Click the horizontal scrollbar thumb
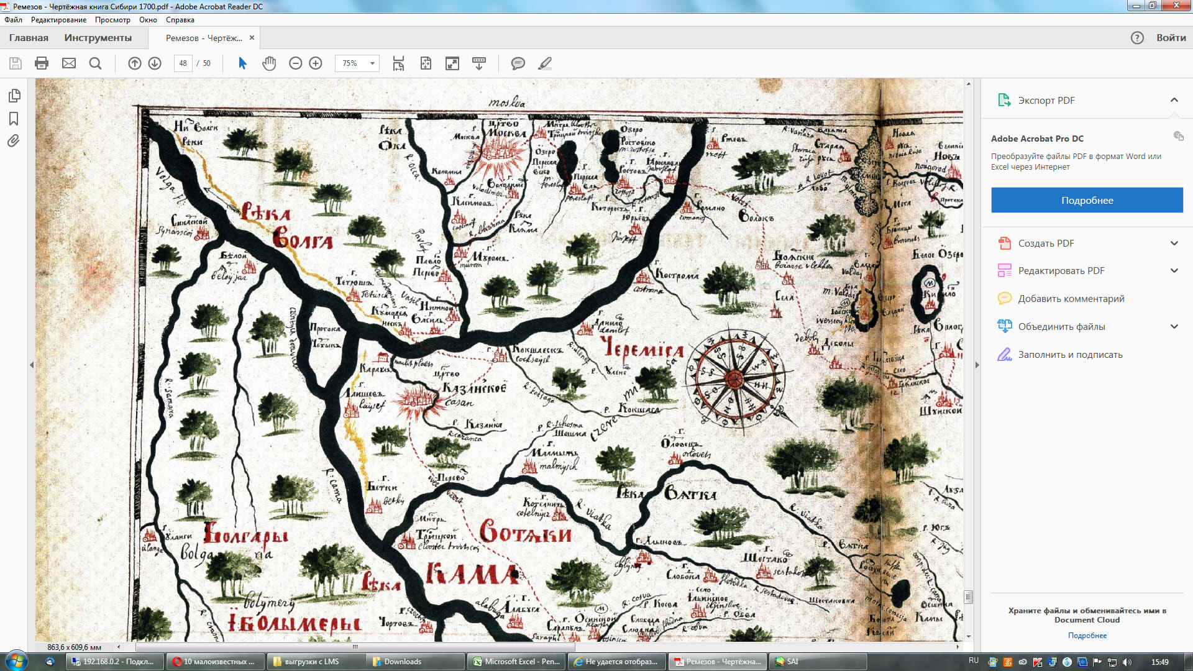 (355, 647)
